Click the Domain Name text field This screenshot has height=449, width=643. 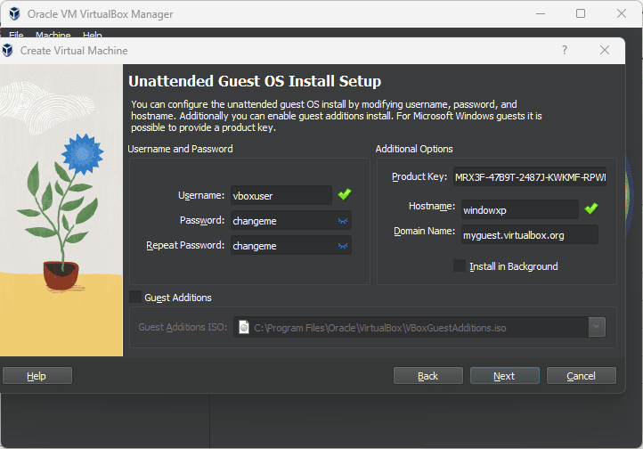529,235
